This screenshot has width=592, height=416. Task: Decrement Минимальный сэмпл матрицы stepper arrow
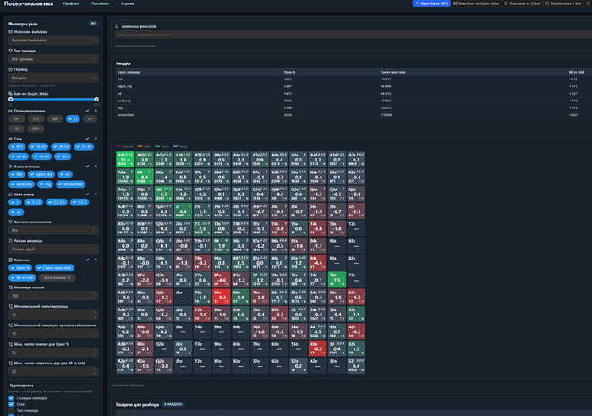click(96, 317)
